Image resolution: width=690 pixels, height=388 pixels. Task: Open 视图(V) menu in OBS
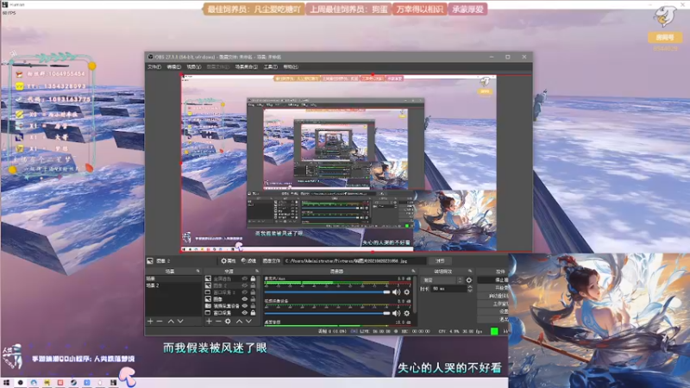193,67
